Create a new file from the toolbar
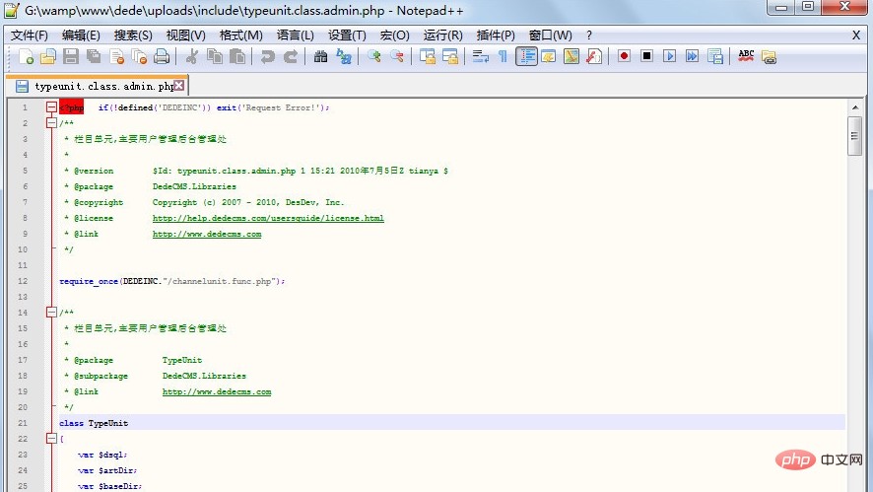The width and height of the screenshot is (873, 492). tap(26, 56)
